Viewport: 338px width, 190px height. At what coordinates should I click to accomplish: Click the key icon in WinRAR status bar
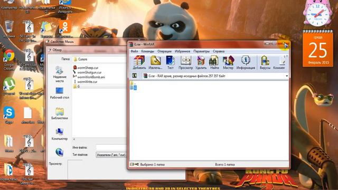coord(137,164)
